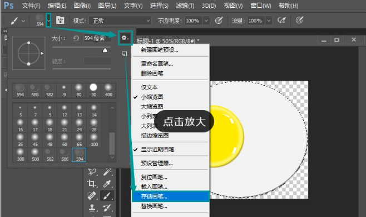The image size is (366, 217).
Task: Select the Magic Wand tool
Action: tap(107, 172)
